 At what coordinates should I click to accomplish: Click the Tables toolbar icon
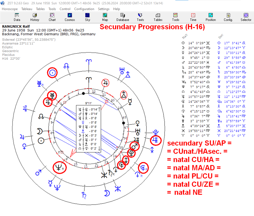(x=158, y=17)
